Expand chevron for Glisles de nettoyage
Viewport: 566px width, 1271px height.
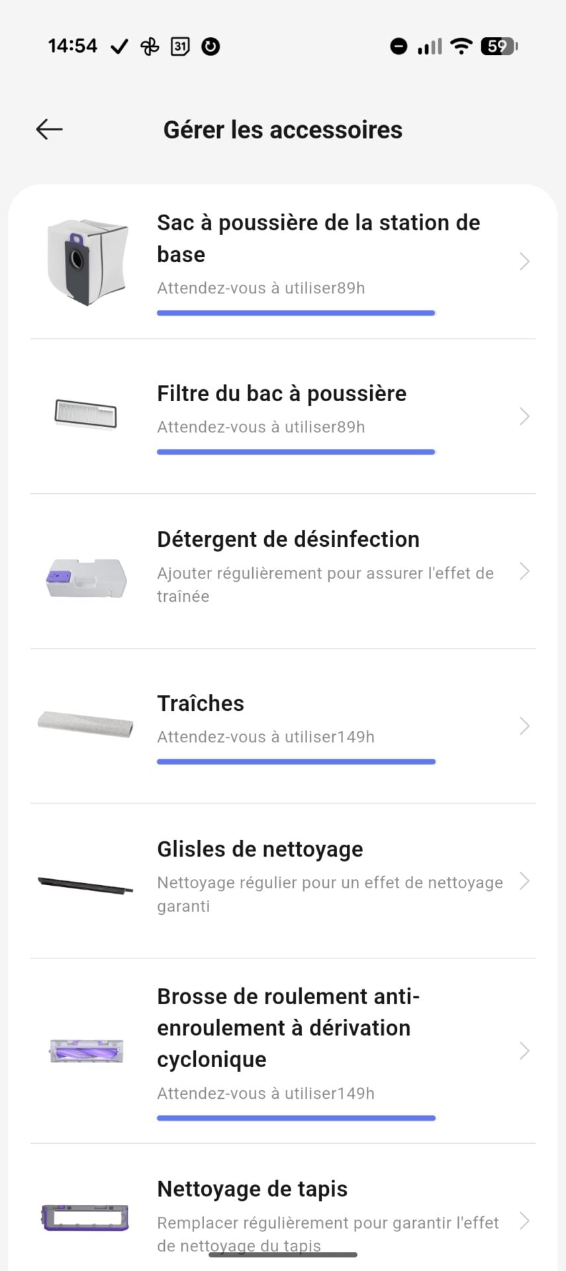524,881
